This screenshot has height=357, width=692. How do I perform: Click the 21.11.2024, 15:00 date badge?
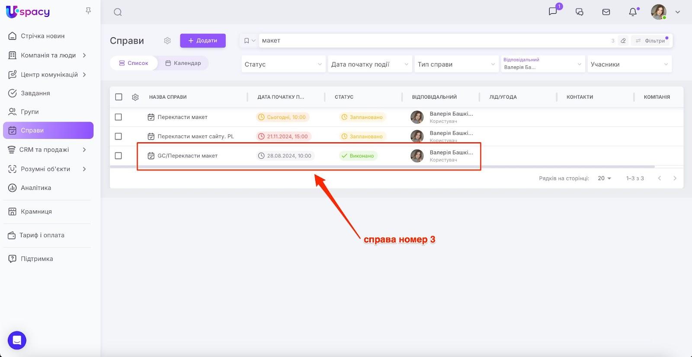click(x=283, y=136)
